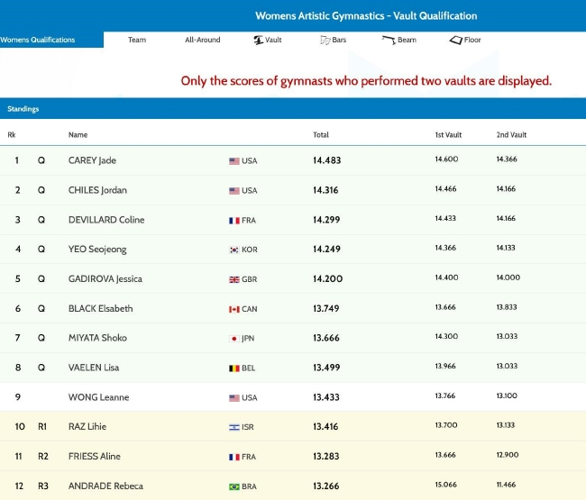
Task: Click the Rk column header
Action: point(12,135)
